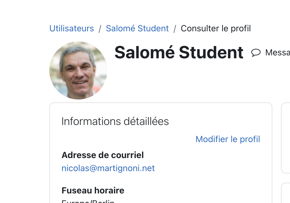290x203 pixels.
Task: Select the Adresse de courriel label
Action: [103, 155]
